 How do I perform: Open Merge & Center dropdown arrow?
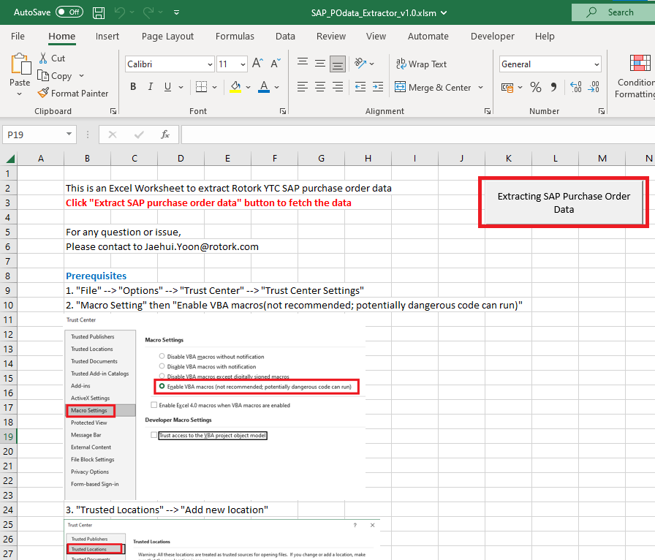481,87
